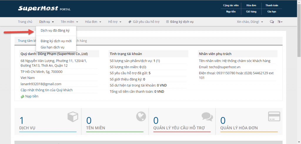
Task: Click Cập nhật thông tin của Quý khách link
Action: click(46, 90)
